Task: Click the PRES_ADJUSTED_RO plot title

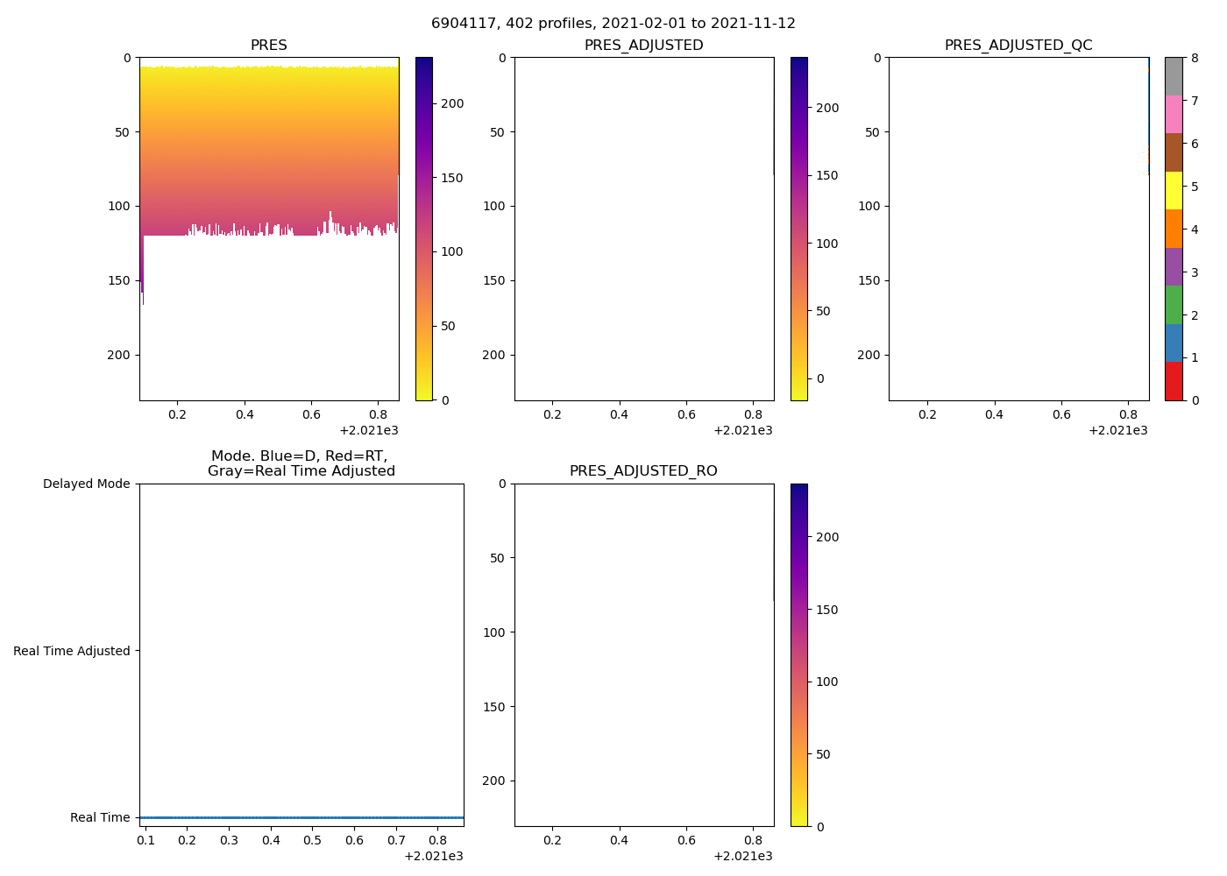Action: [643, 471]
